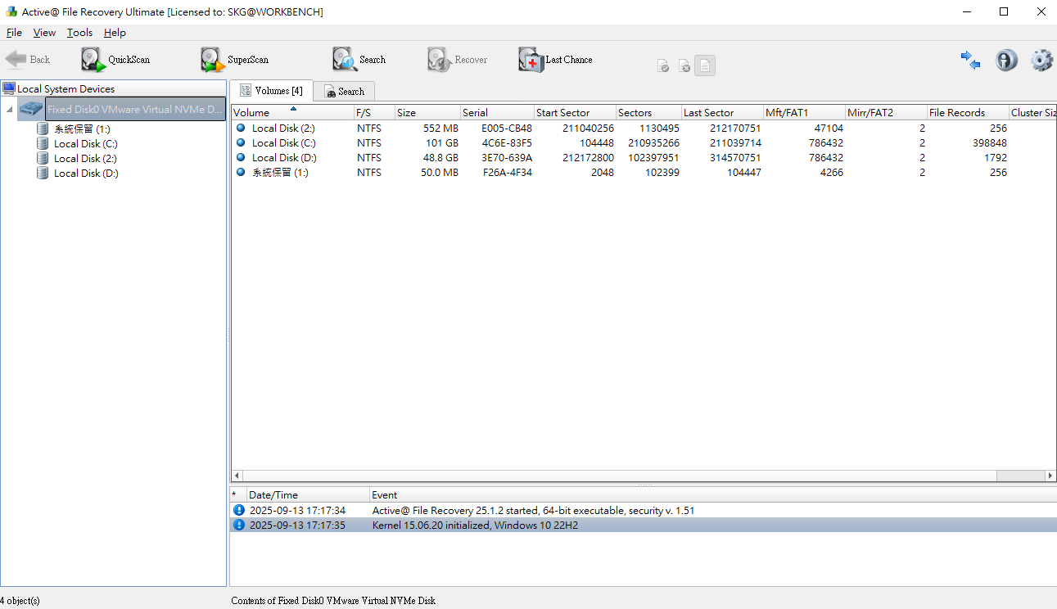The image size is (1057, 609).
Task: Click the volume list horizontal scrollbar thumb
Action: [x=620, y=476]
